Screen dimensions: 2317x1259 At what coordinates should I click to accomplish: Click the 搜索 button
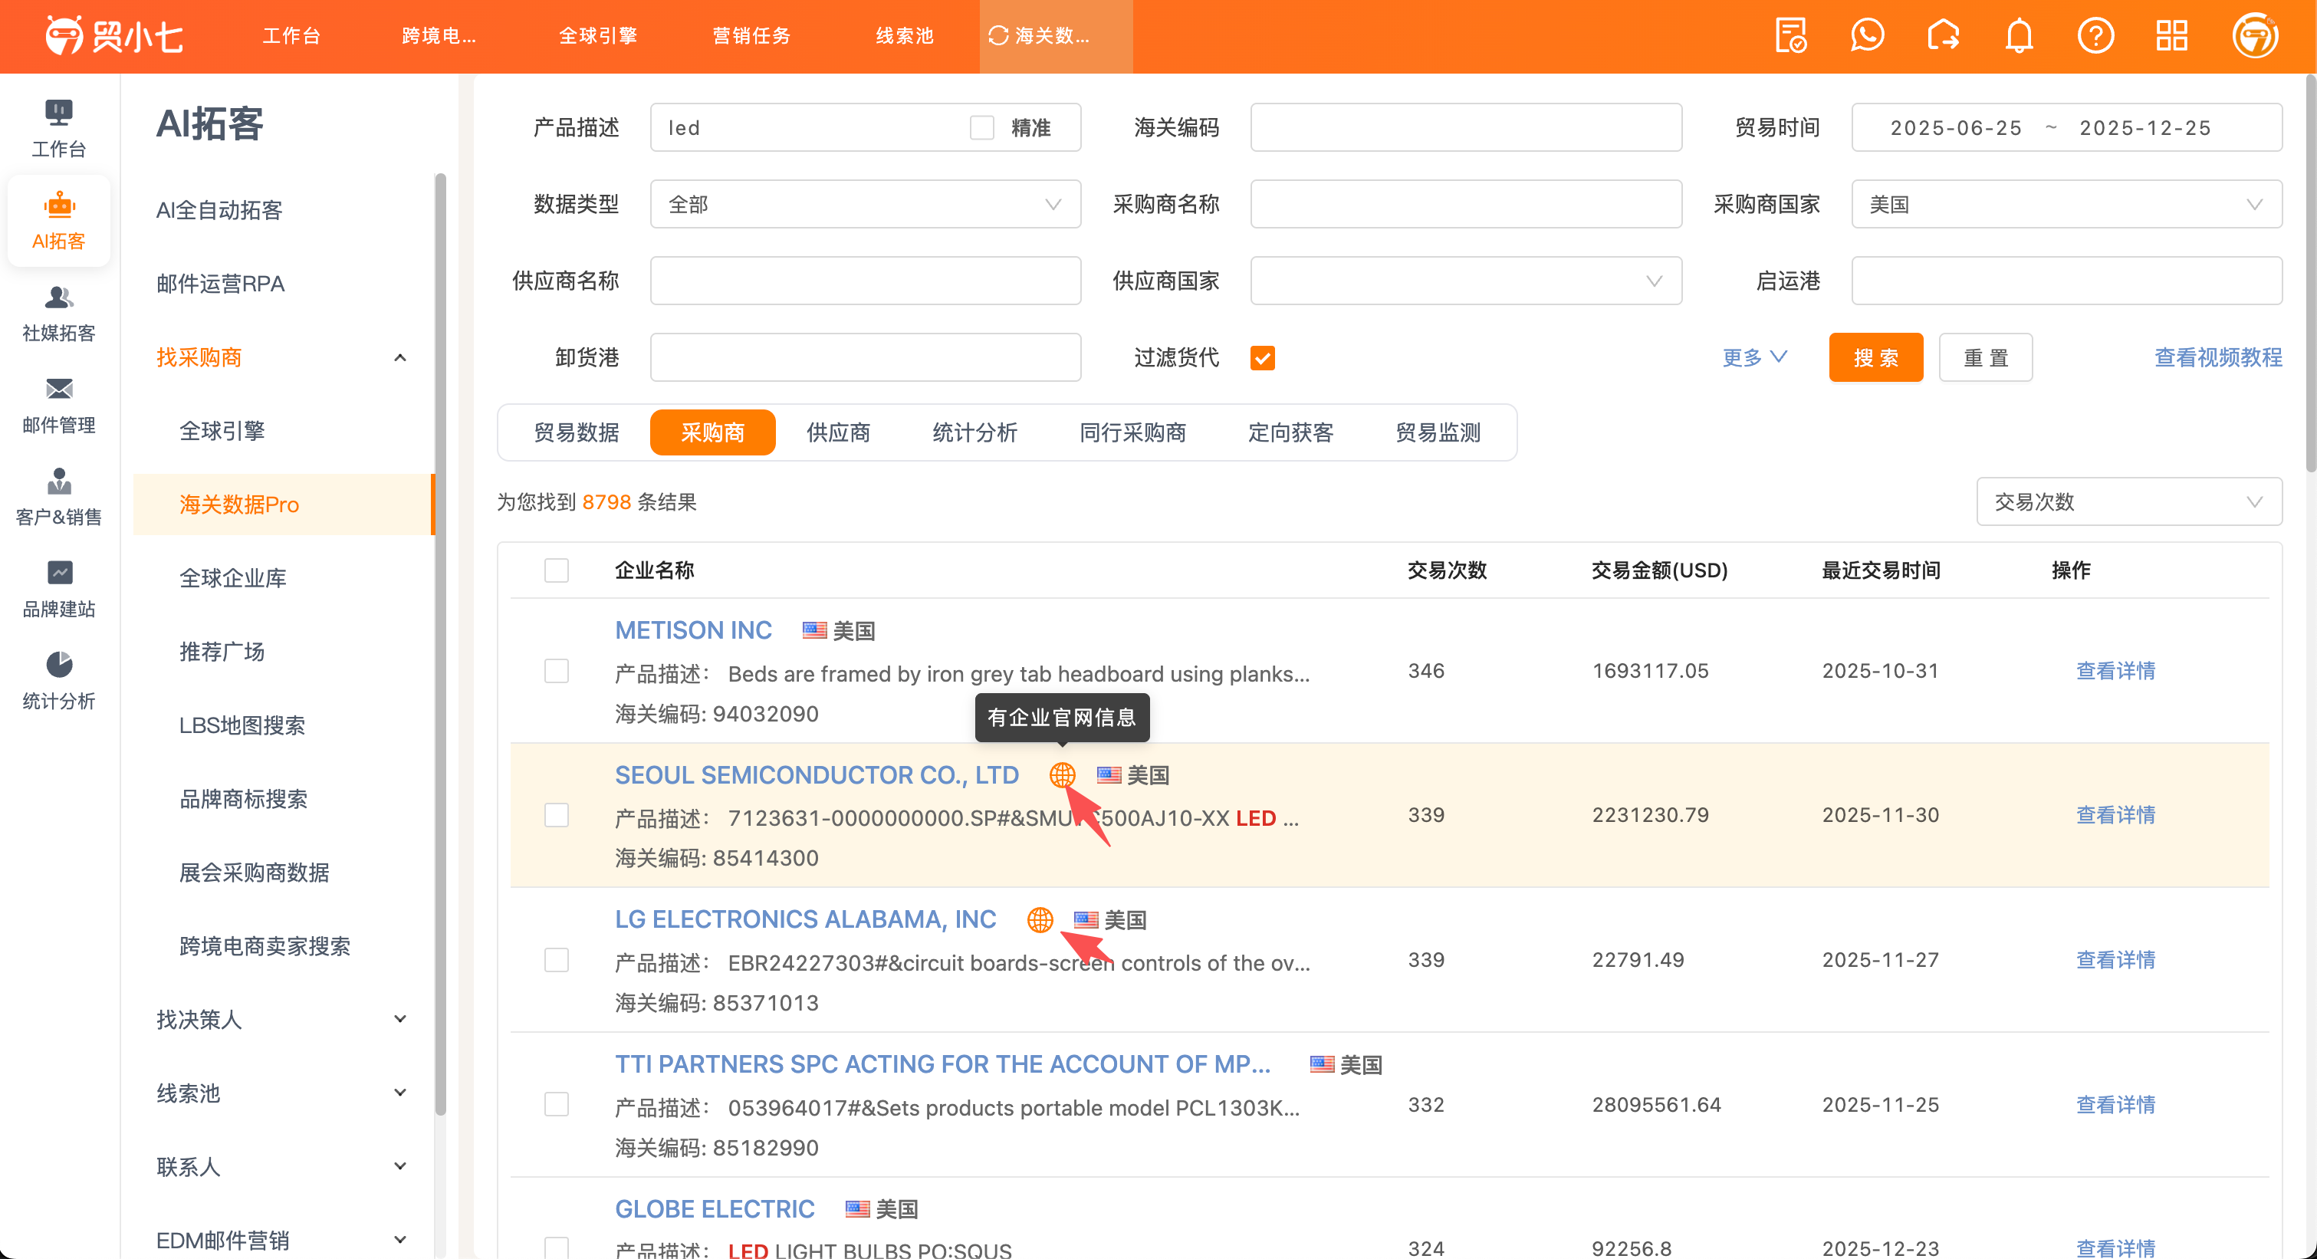coord(1876,358)
